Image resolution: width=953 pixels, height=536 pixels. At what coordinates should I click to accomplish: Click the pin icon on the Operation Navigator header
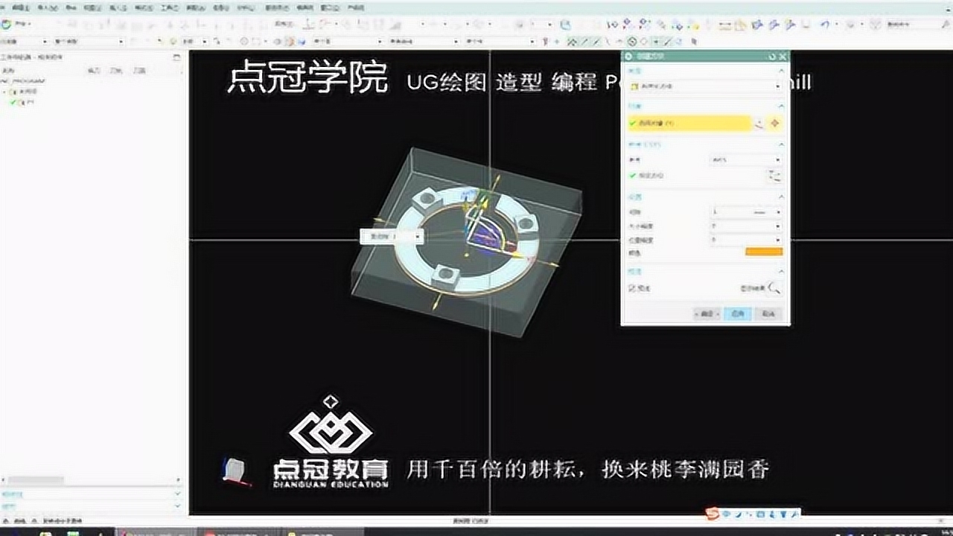tap(176, 57)
